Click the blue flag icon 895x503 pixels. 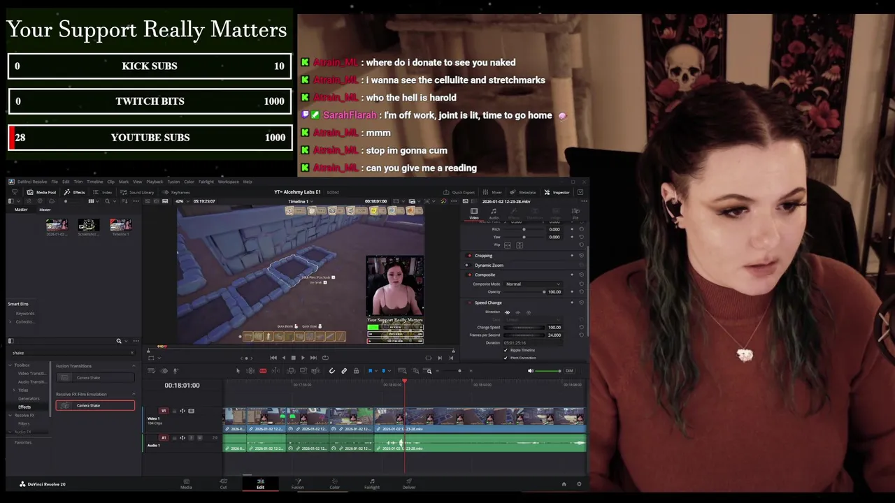(x=371, y=371)
